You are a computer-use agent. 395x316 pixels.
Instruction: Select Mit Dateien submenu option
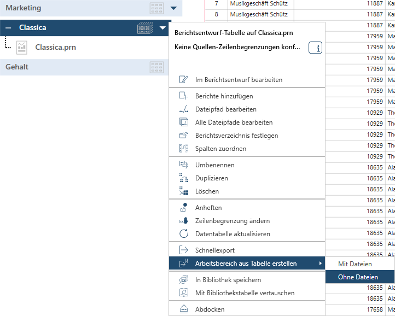(355, 264)
